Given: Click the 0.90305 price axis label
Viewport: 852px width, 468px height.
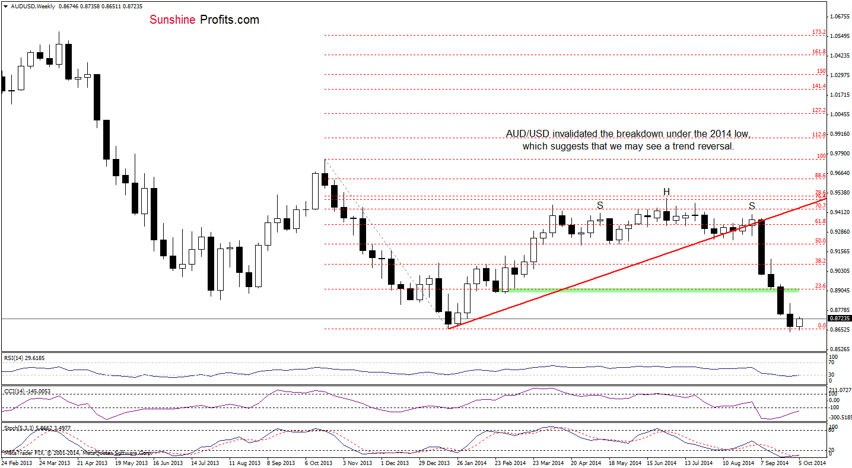Looking at the screenshot, I should (x=840, y=271).
